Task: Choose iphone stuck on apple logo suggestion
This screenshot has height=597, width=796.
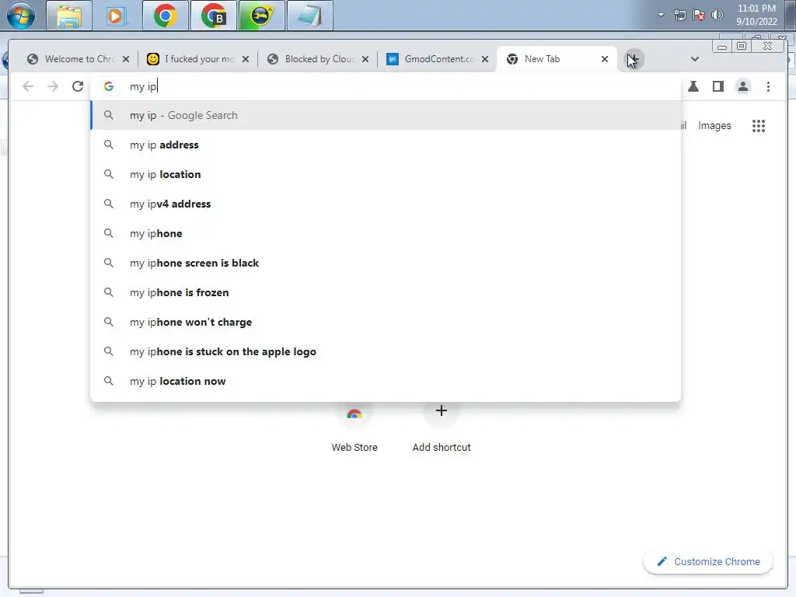Action: tap(386, 351)
